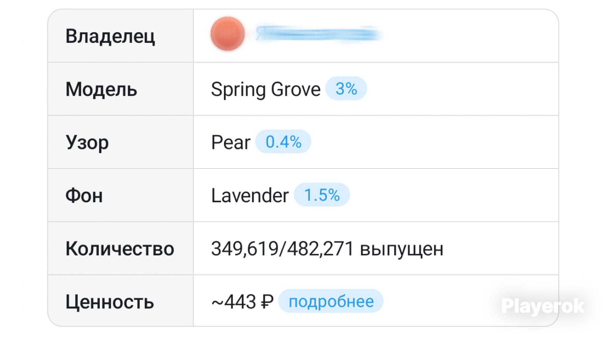Open the подробнее details button
Image resolution: width=606 pixels, height=337 pixels.
coord(331,301)
